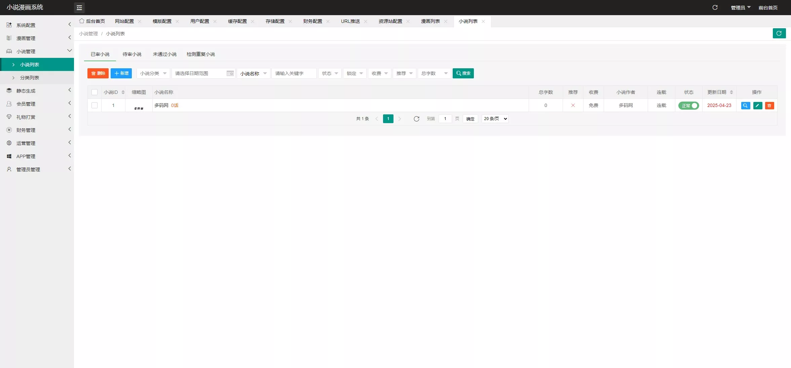Open the date range calendar icon
791x368 pixels.
[x=230, y=73]
